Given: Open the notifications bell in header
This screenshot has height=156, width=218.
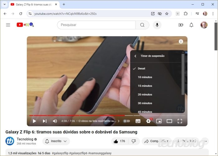Looking at the screenshot, I should 191,25.
